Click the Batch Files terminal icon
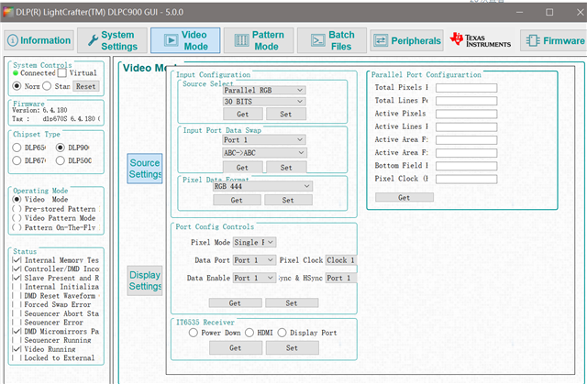 [318, 40]
